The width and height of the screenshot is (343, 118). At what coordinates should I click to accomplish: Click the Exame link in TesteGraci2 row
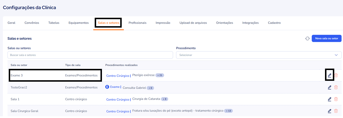[x=115, y=87]
